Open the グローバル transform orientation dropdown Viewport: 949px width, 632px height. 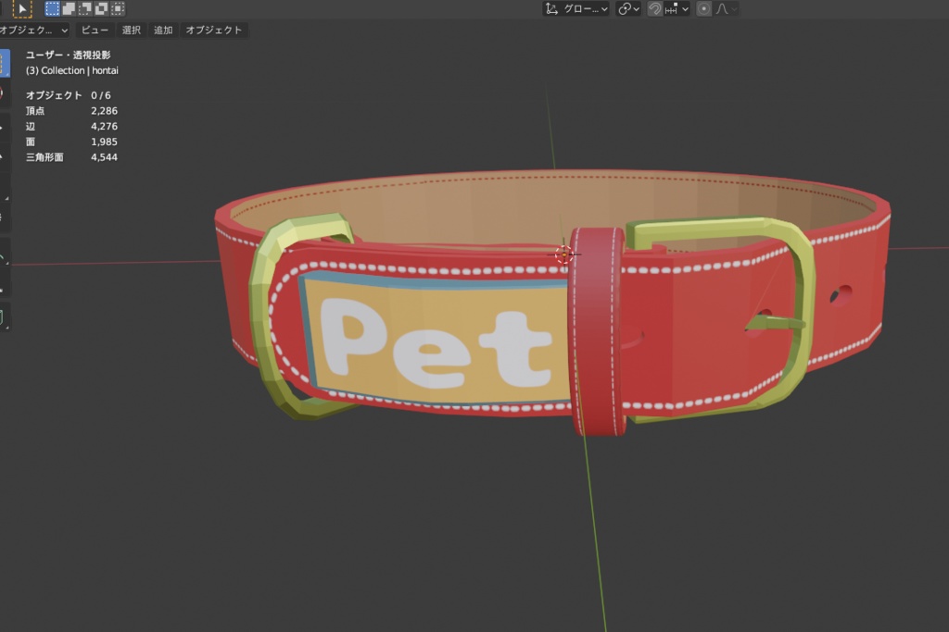(575, 10)
